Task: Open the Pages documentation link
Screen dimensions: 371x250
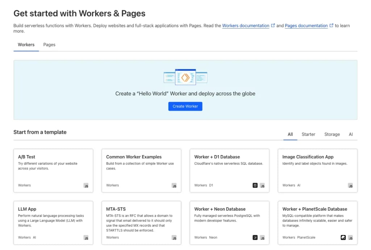Action: coord(306,26)
